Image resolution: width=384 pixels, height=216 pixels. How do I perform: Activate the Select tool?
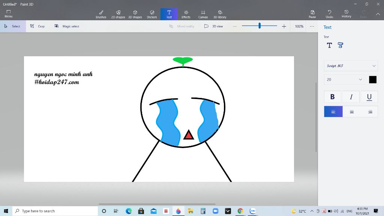point(13,26)
